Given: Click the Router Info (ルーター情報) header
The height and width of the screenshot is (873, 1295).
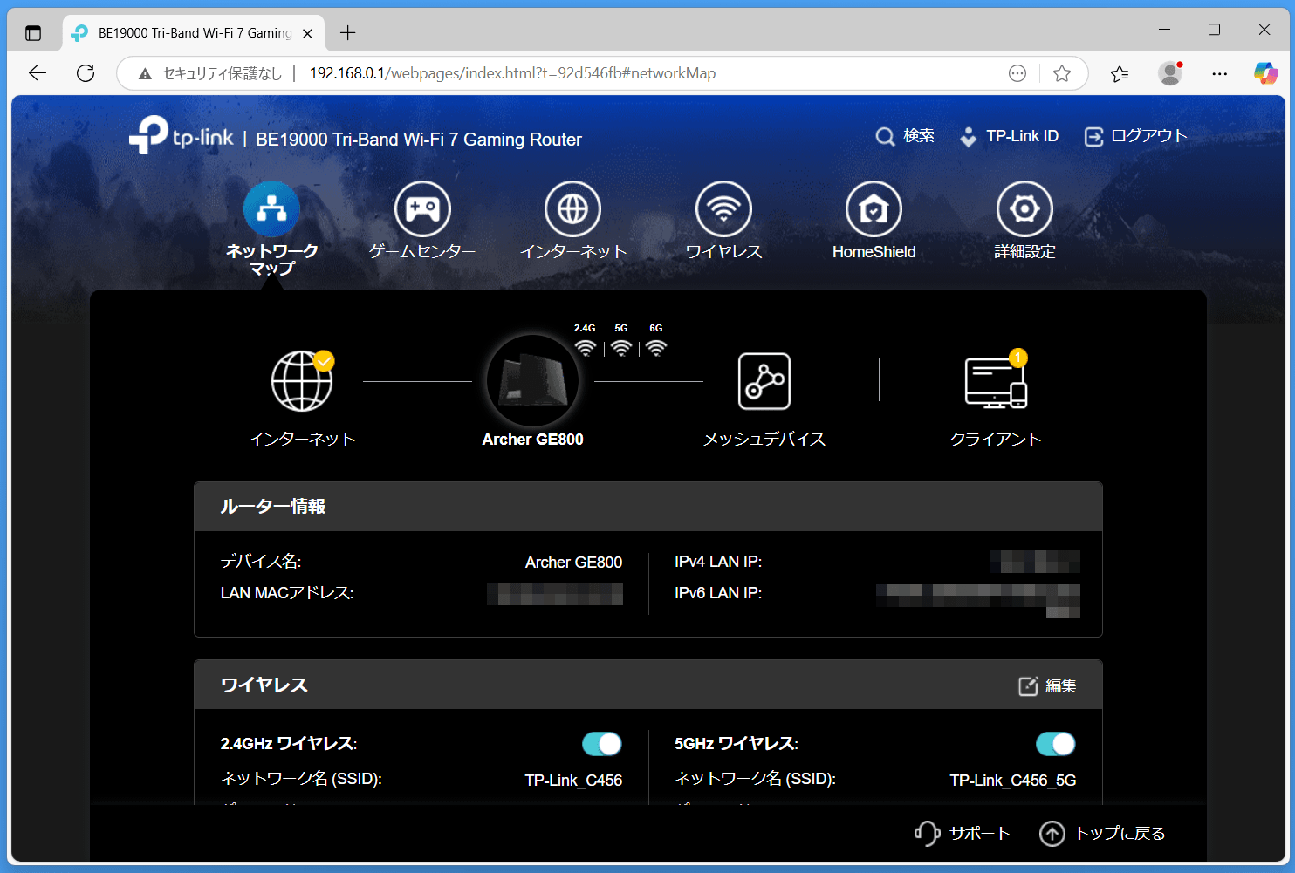Looking at the screenshot, I should click(x=648, y=507).
